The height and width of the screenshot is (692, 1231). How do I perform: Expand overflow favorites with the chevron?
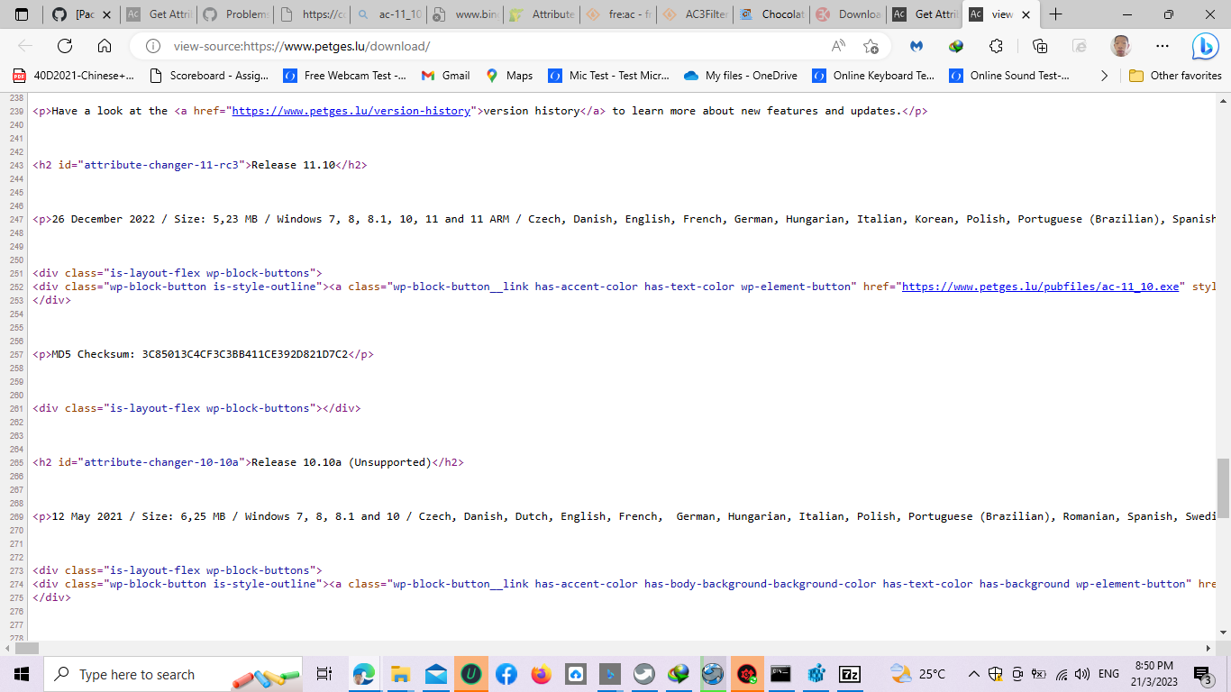(x=1104, y=76)
